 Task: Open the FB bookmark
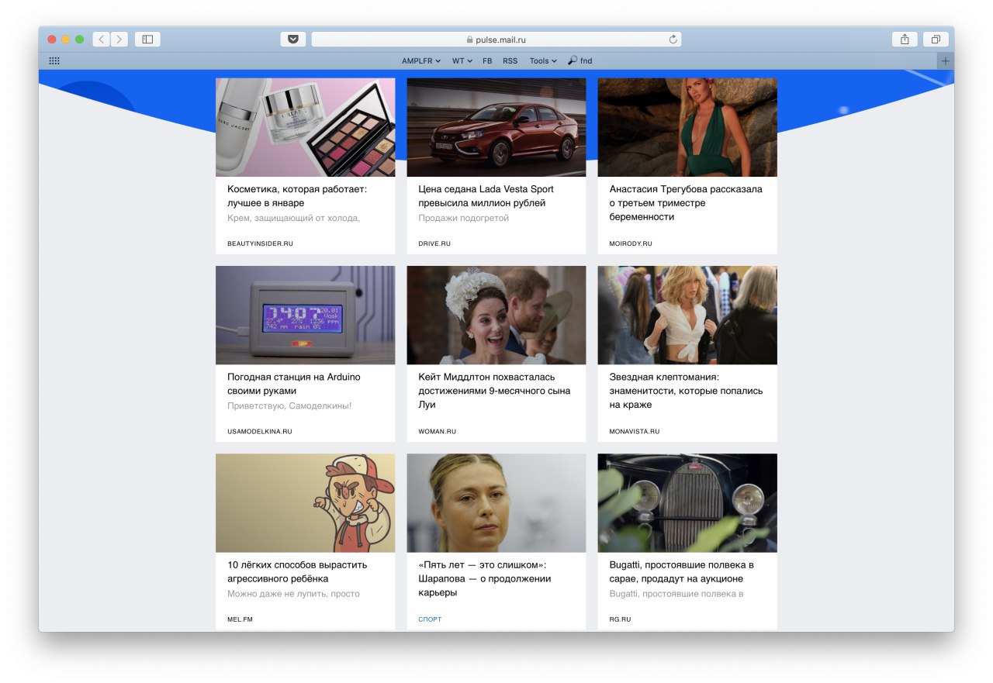(x=487, y=60)
